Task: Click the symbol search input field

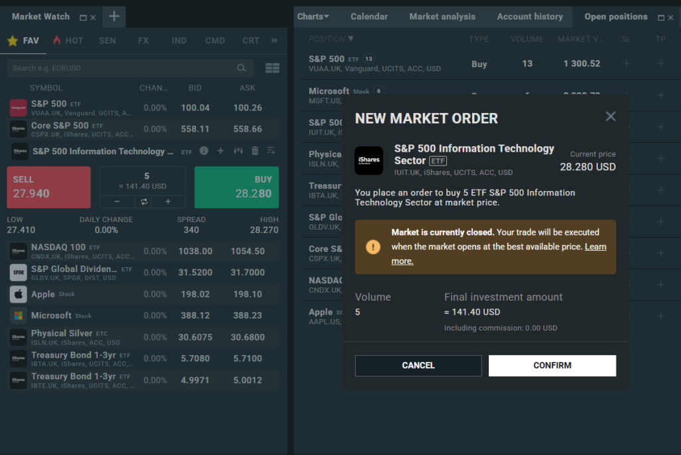Action: click(120, 68)
